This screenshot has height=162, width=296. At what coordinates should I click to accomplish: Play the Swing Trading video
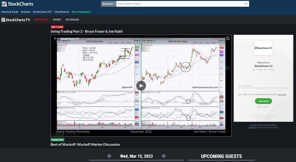click(x=141, y=86)
